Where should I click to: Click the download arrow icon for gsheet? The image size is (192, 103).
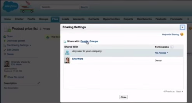click(x=5, y=41)
